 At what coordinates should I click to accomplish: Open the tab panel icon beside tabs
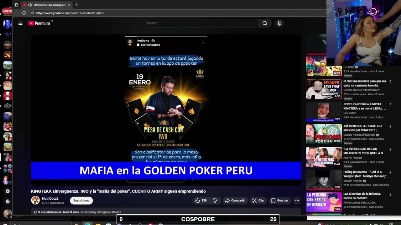16,5
